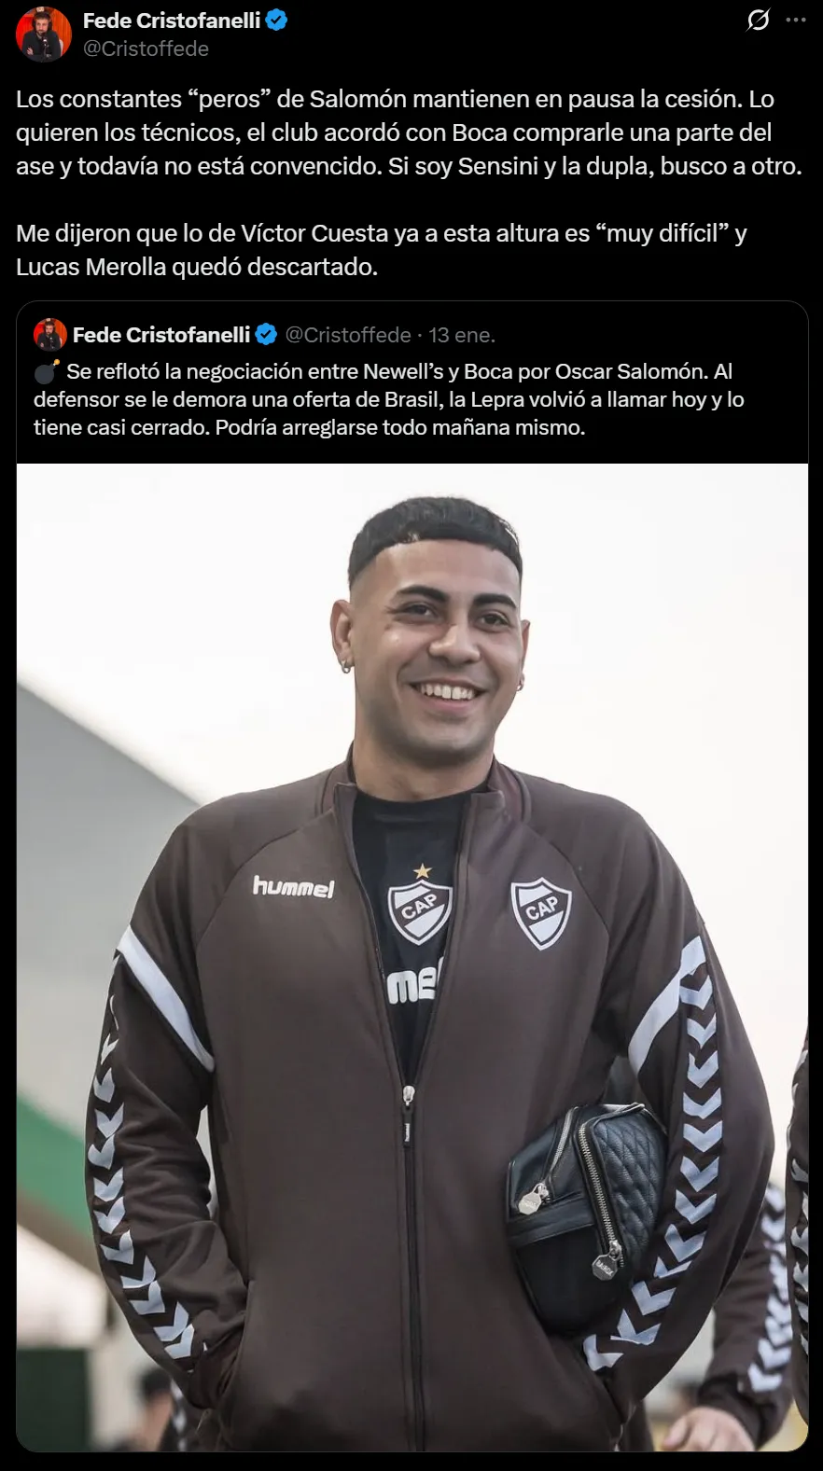The width and height of the screenshot is (823, 1471).
Task: Click the hummel logo on the jacket photo
Action: pyautogui.click(x=293, y=886)
